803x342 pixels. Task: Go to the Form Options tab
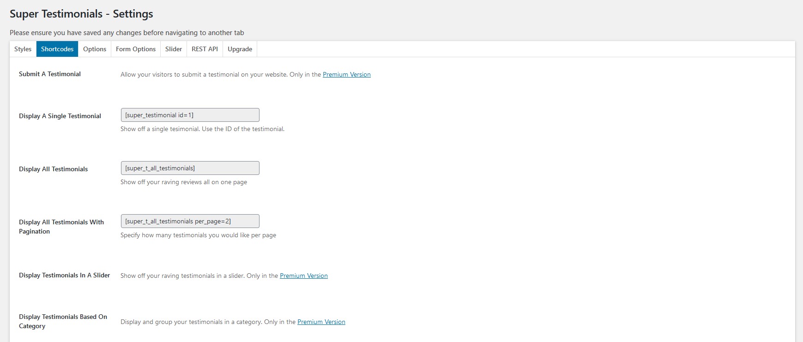(x=136, y=49)
